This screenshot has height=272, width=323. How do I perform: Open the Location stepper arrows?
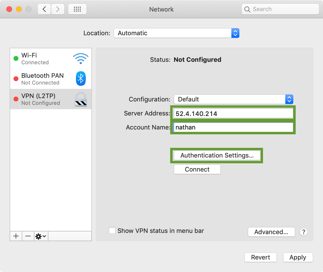235,33
